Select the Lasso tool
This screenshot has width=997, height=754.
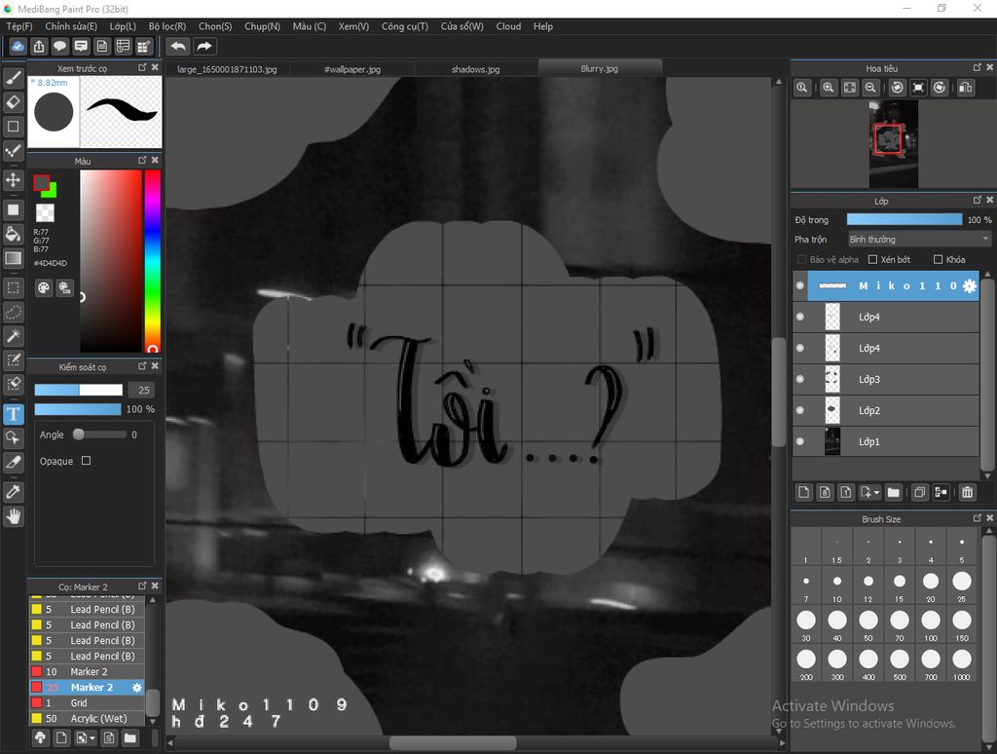(x=14, y=312)
